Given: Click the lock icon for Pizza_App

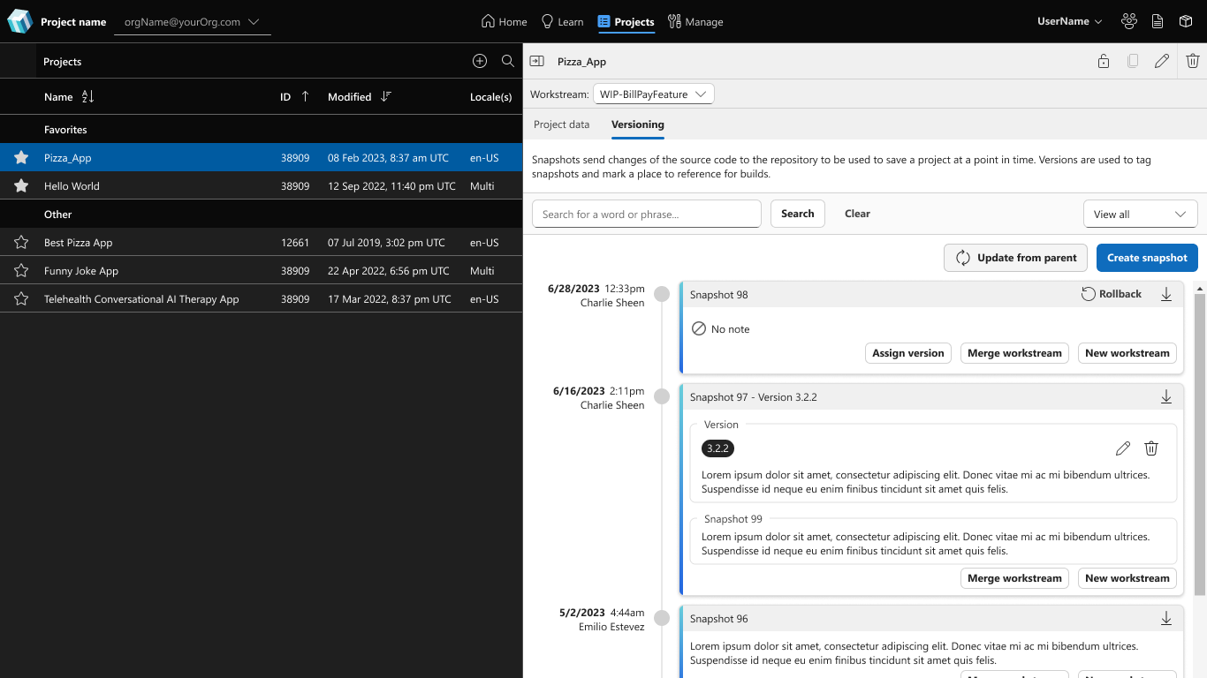Looking at the screenshot, I should (1104, 61).
